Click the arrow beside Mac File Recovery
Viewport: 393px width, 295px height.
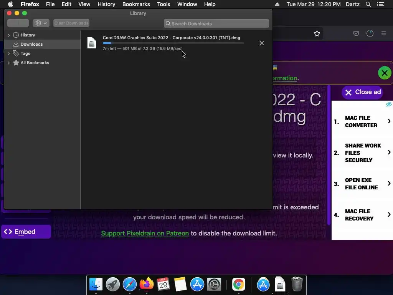[x=389, y=215]
